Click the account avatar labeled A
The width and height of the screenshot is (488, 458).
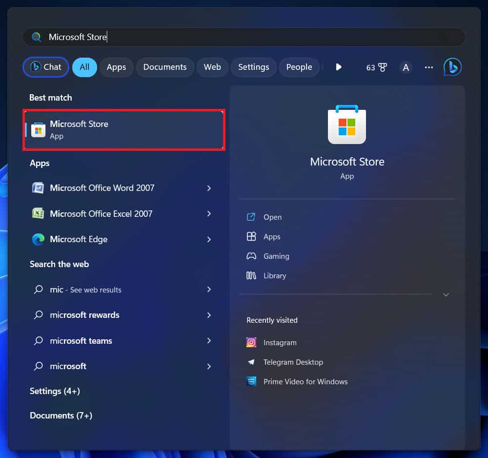tap(406, 67)
